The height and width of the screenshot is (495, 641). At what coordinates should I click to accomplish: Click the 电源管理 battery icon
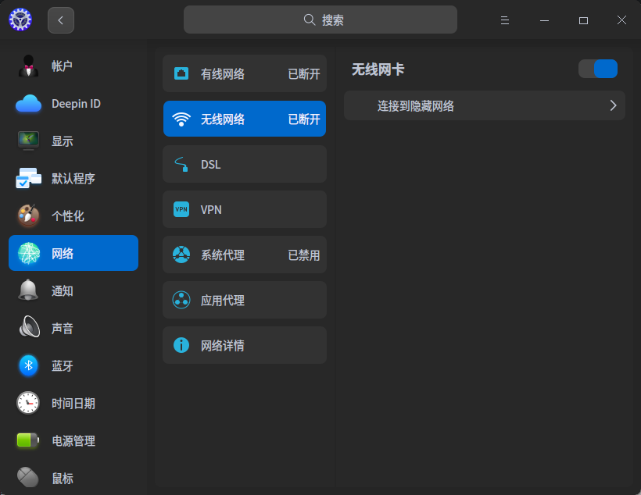pyautogui.click(x=28, y=440)
